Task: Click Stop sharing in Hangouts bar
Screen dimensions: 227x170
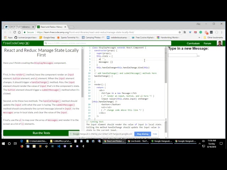Action: 143,134
